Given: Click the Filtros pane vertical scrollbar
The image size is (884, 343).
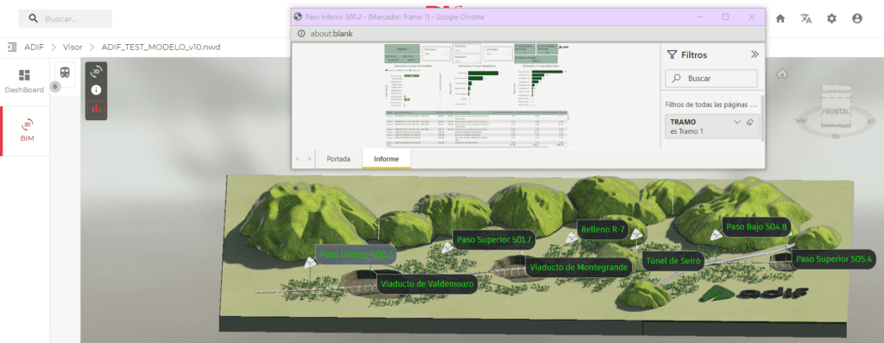Looking at the screenshot, I should (x=762, y=118).
